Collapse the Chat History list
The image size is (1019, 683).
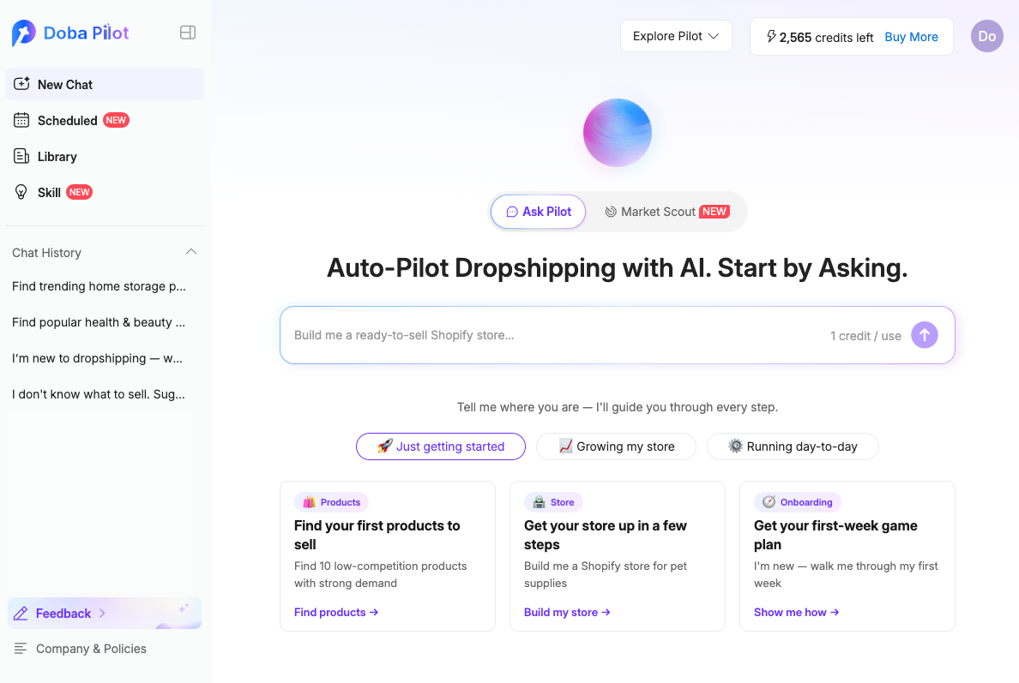pyautogui.click(x=191, y=252)
